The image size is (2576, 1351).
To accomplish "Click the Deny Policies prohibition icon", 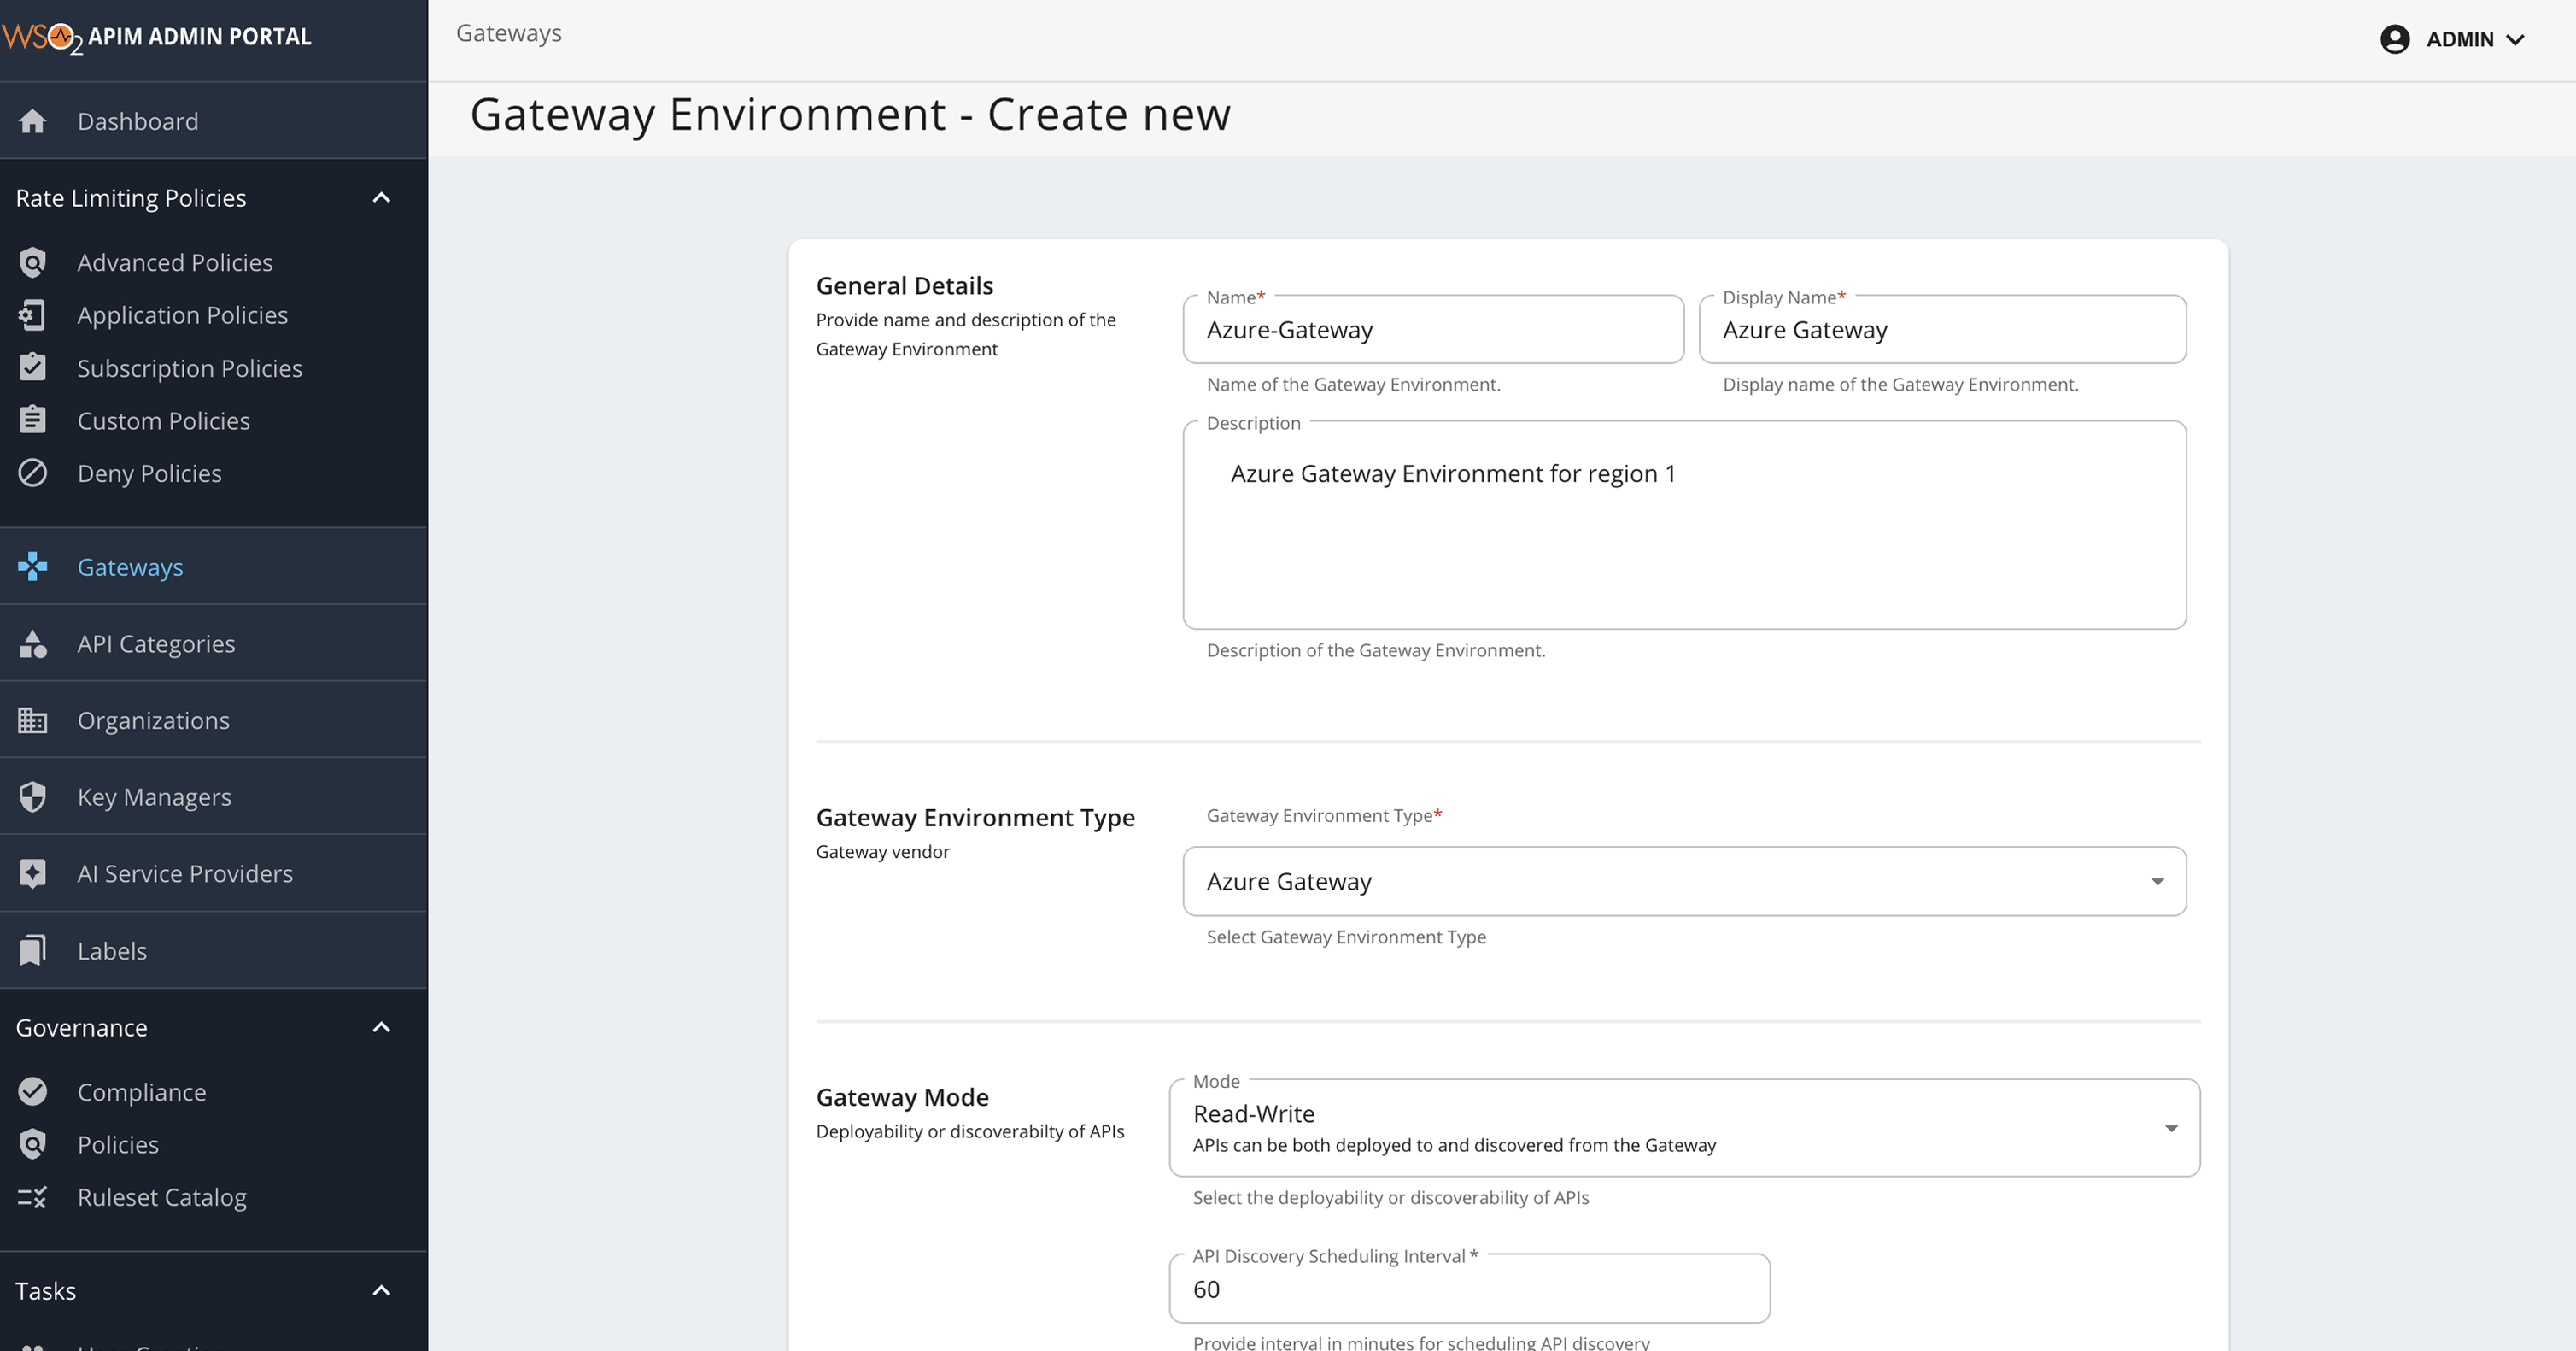I will pos(33,473).
